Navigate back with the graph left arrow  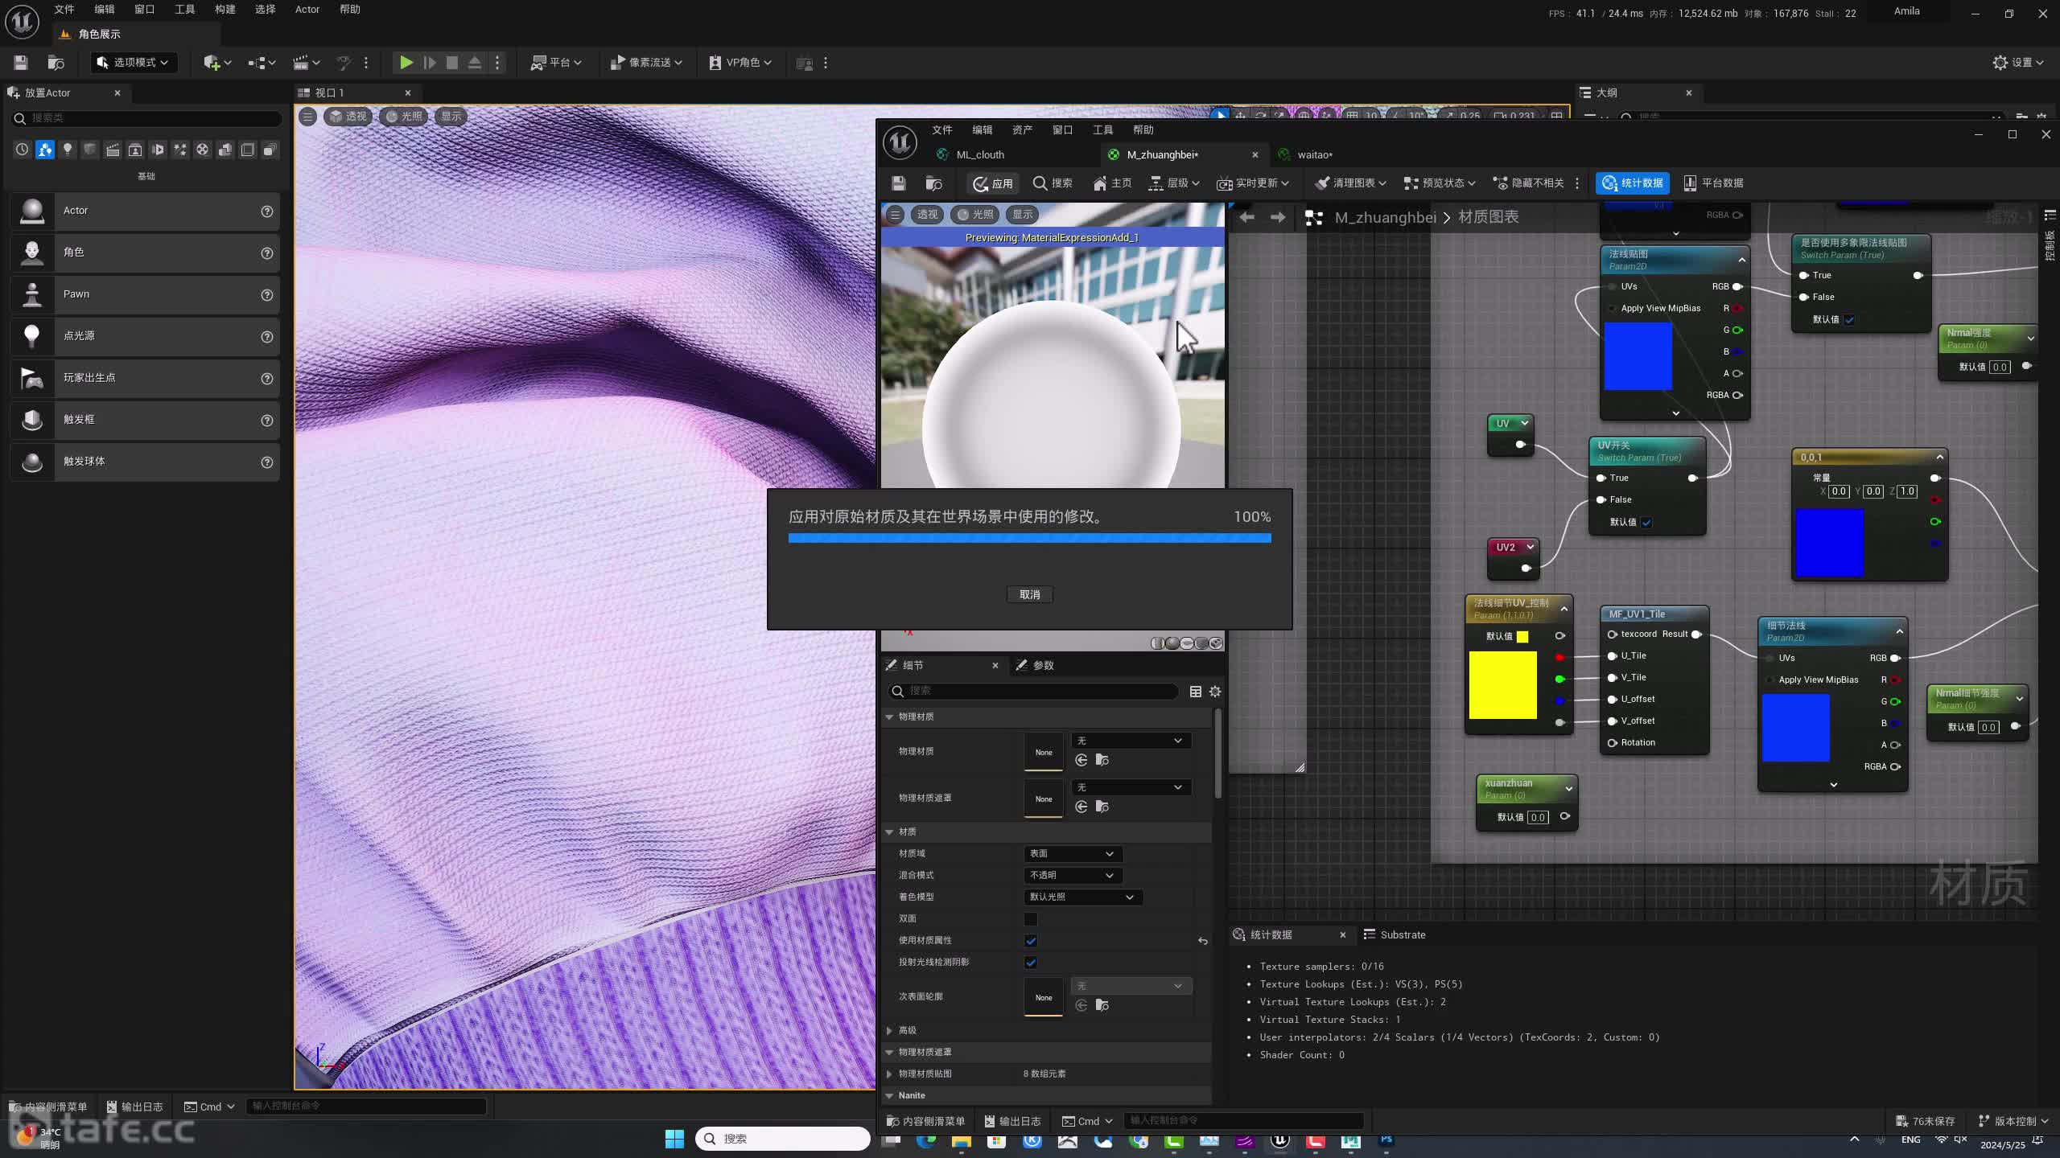point(1246,217)
